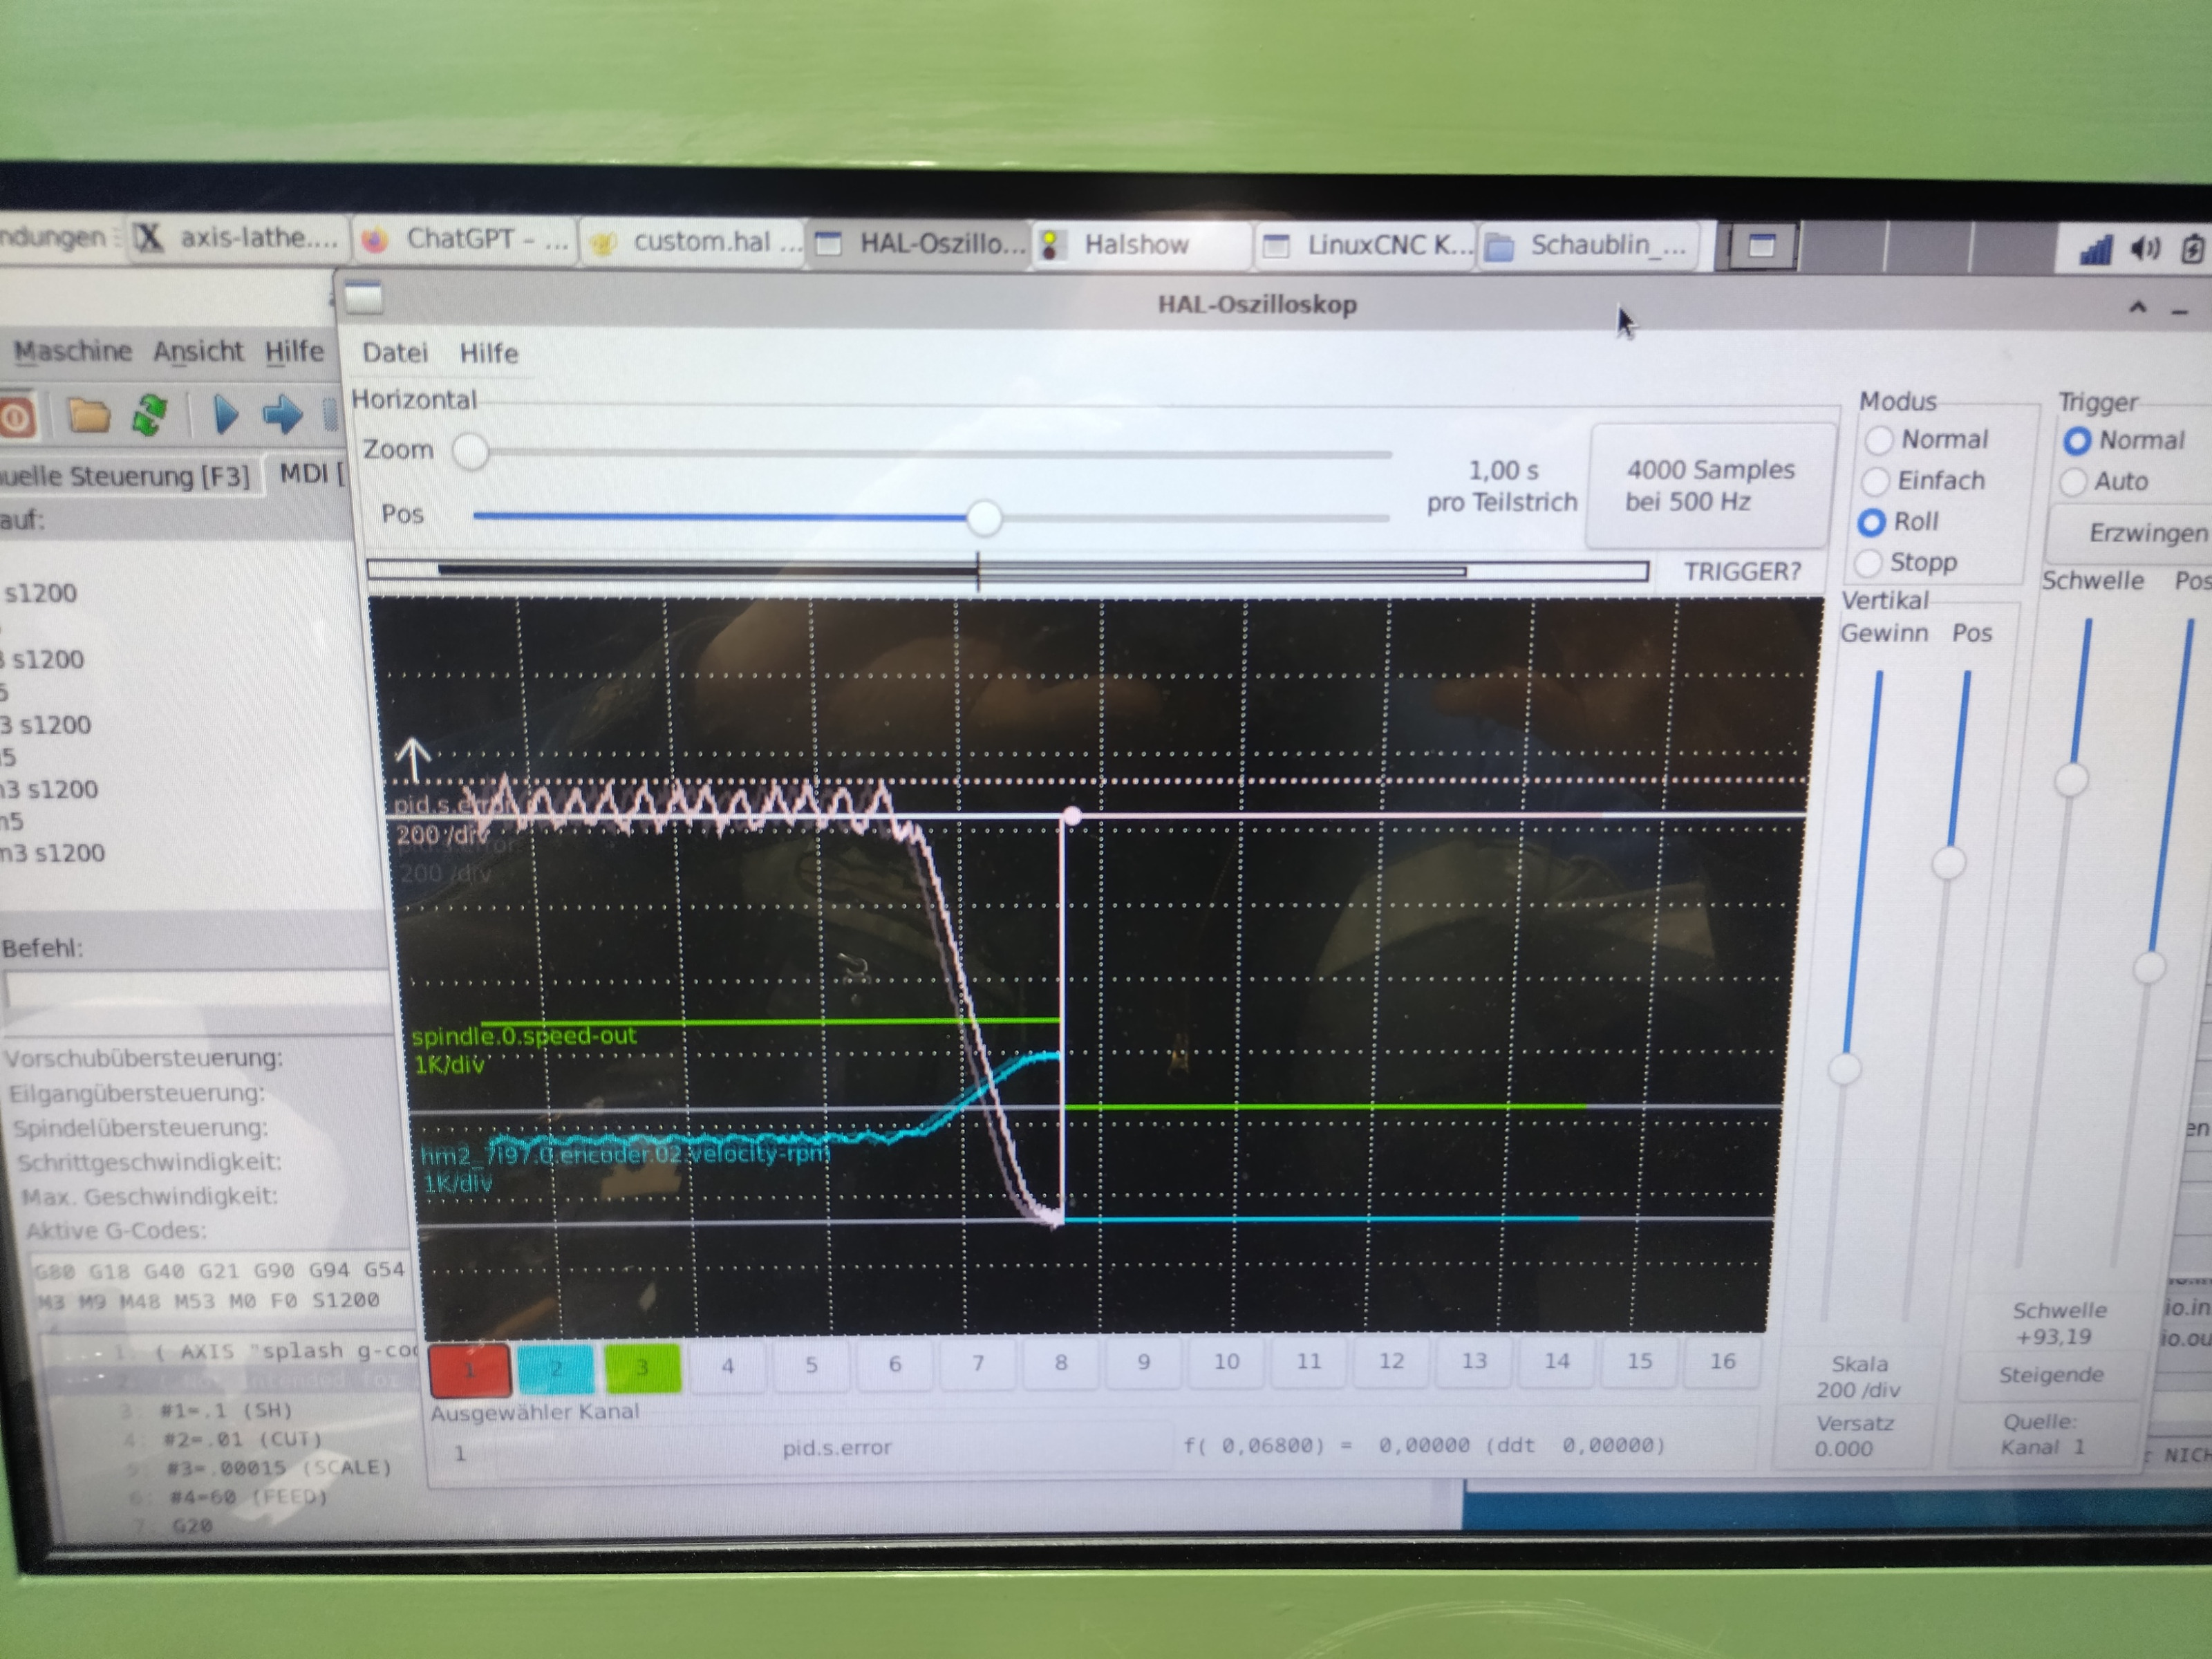Select Stopp mode radio button
2212x1659 pixels.
[x=1868, y=563]
